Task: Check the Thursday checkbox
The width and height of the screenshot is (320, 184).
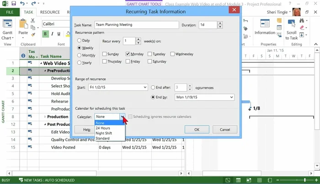Action: tap(104, 61)
